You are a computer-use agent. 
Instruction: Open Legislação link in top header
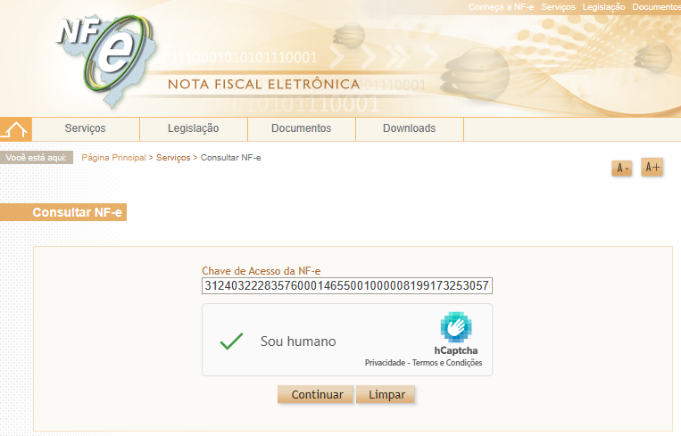point(603,7)
